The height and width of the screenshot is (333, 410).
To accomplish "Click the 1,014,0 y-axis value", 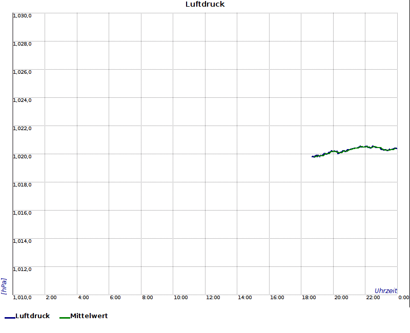I will pyautogui.click(x=22, y=241).
